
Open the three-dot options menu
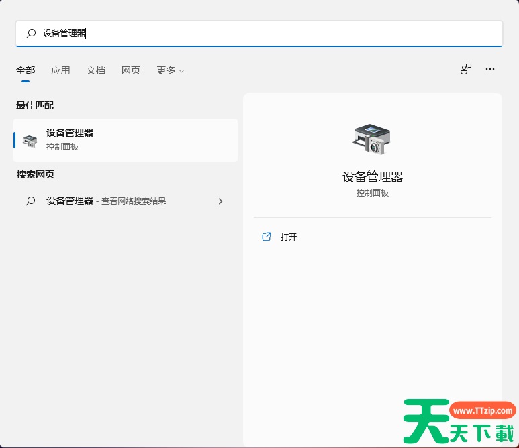[x=490, y=69]
